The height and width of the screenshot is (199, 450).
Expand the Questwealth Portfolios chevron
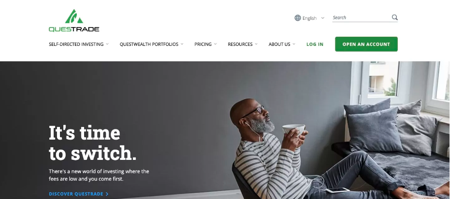pos(182,44)
